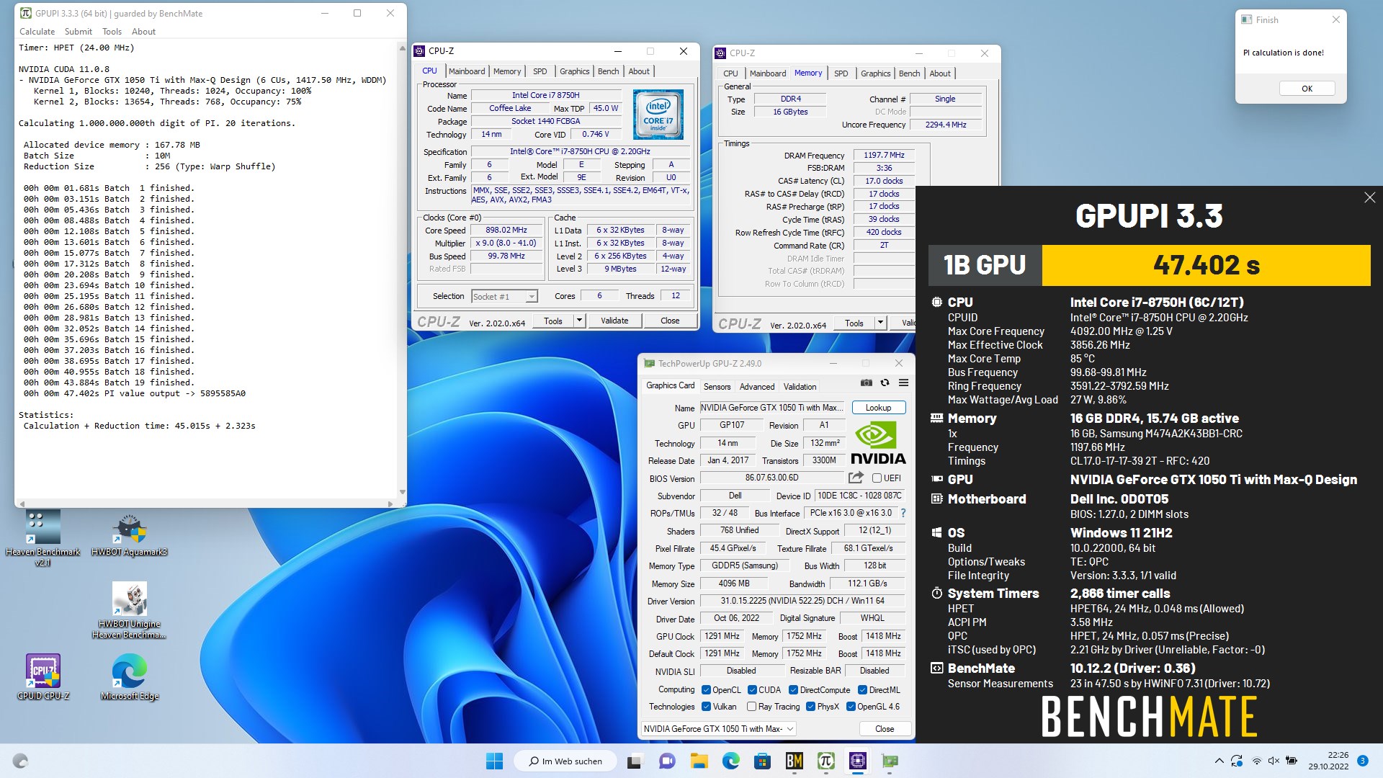This screenshot has width=1383, height=778.
Task: Click the Close button in CPU-Z CPU window
Action: 670,321
